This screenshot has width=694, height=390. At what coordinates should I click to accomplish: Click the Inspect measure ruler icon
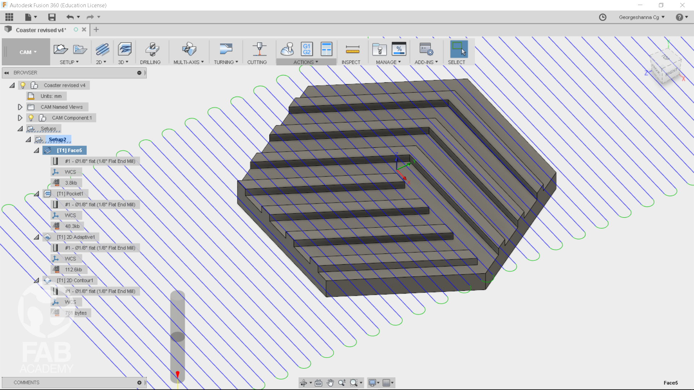352,49
